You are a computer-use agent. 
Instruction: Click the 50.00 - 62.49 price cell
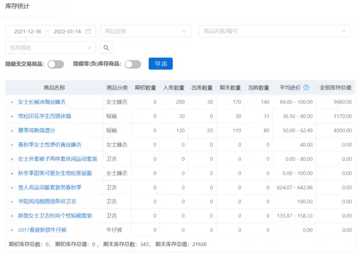point(298,131)
